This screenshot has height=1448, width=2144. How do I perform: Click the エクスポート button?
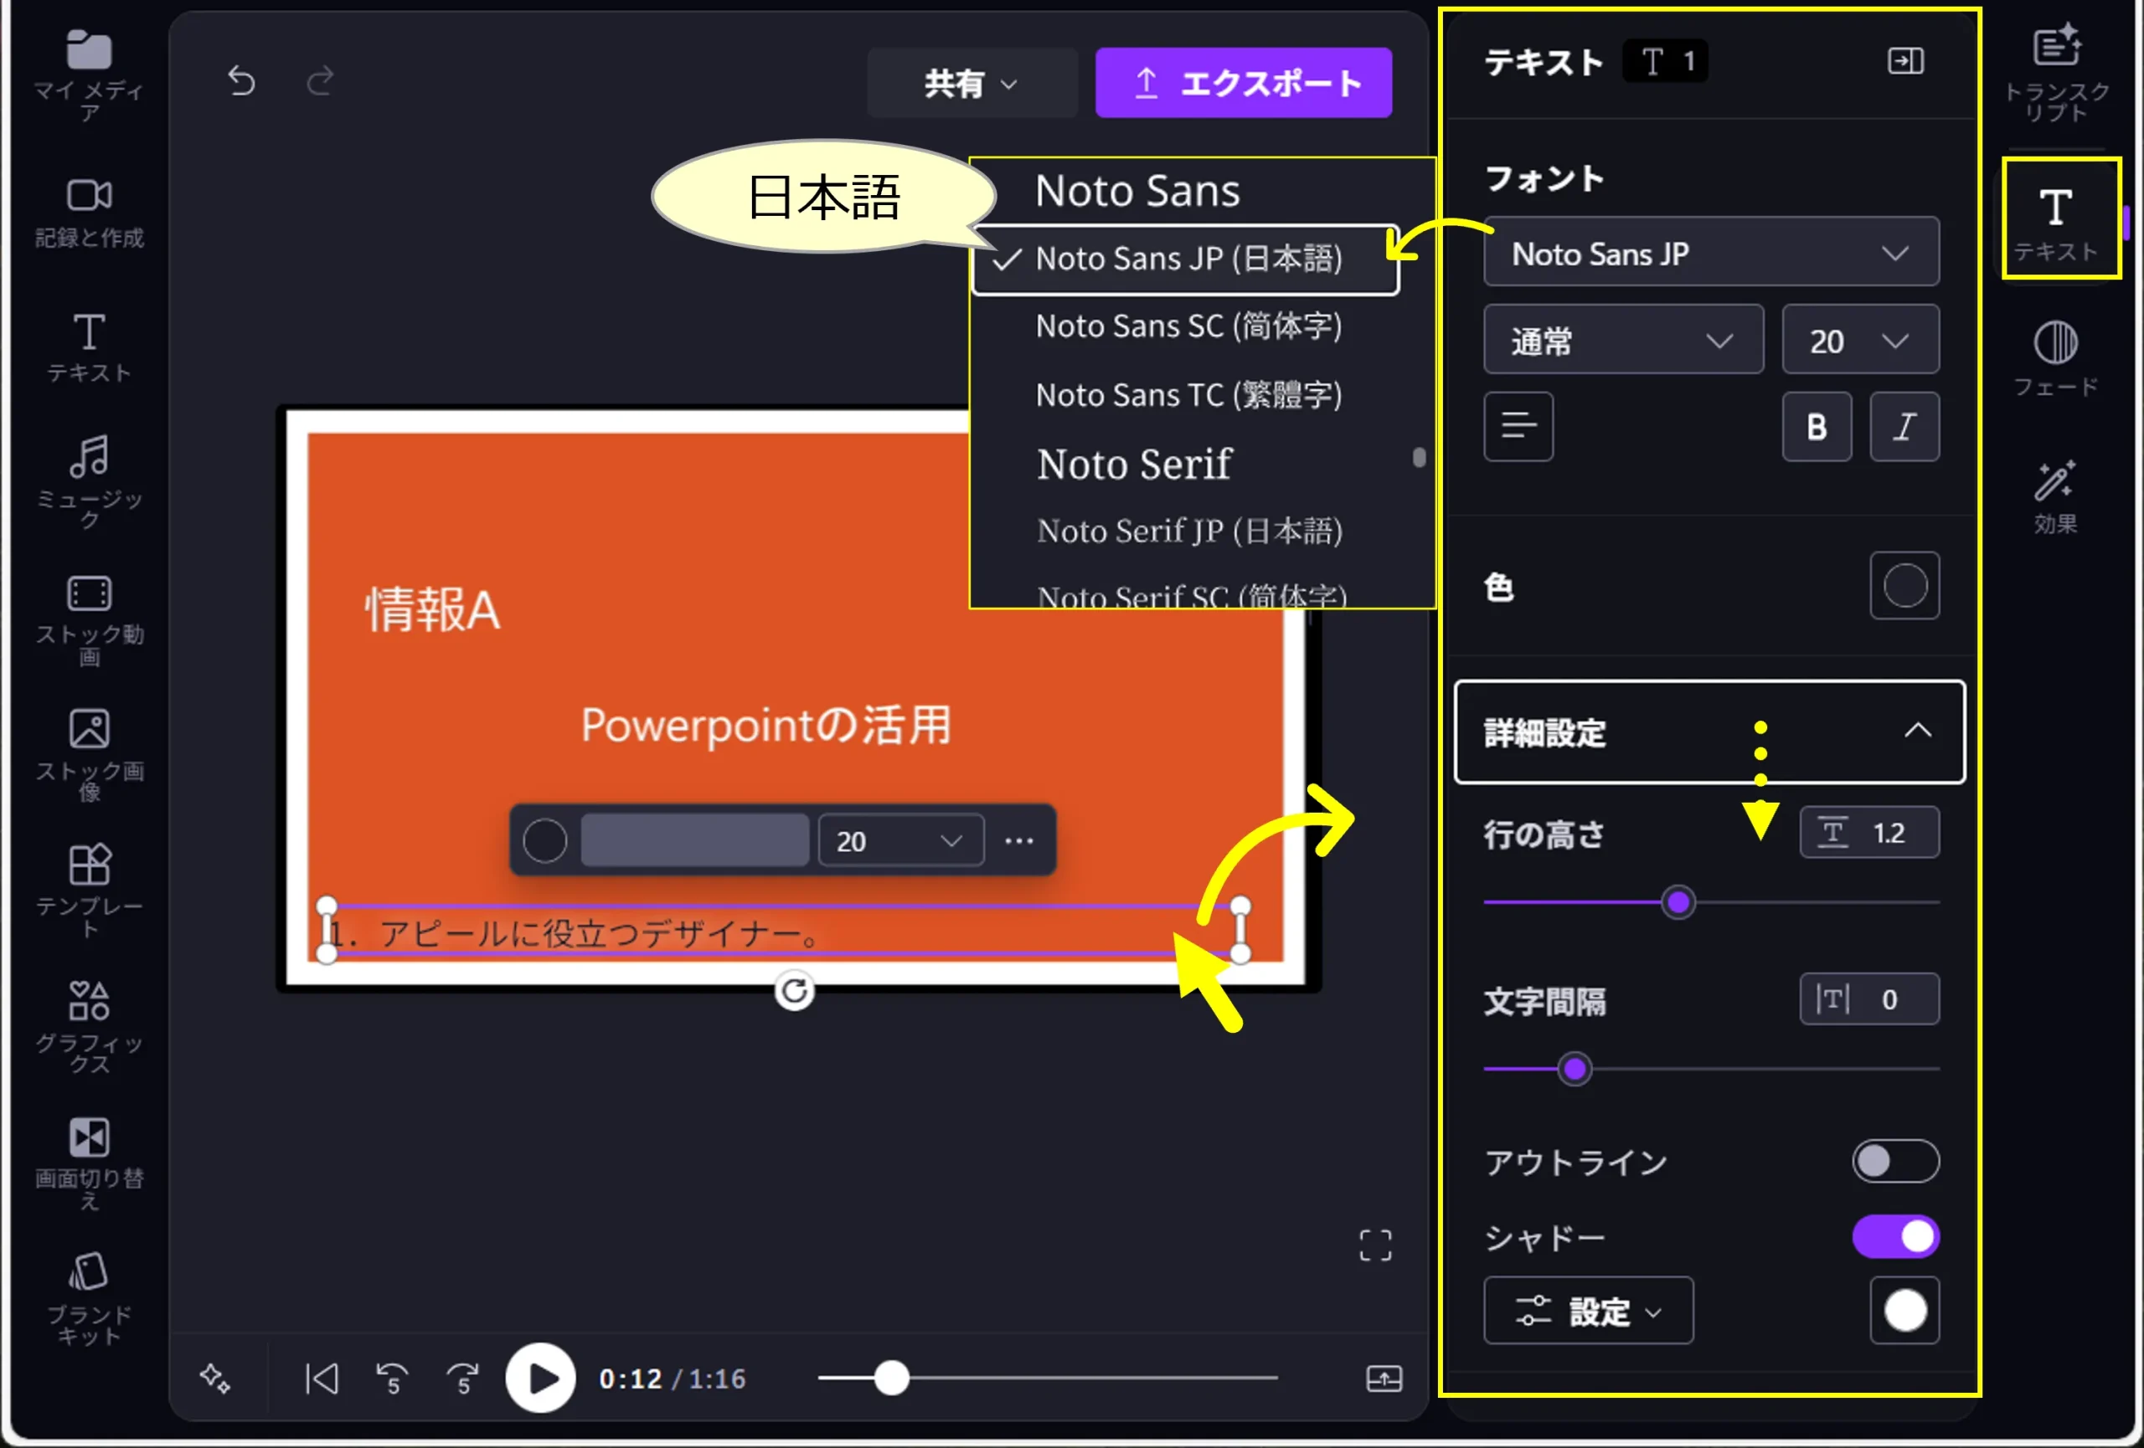coord(1243,83)
